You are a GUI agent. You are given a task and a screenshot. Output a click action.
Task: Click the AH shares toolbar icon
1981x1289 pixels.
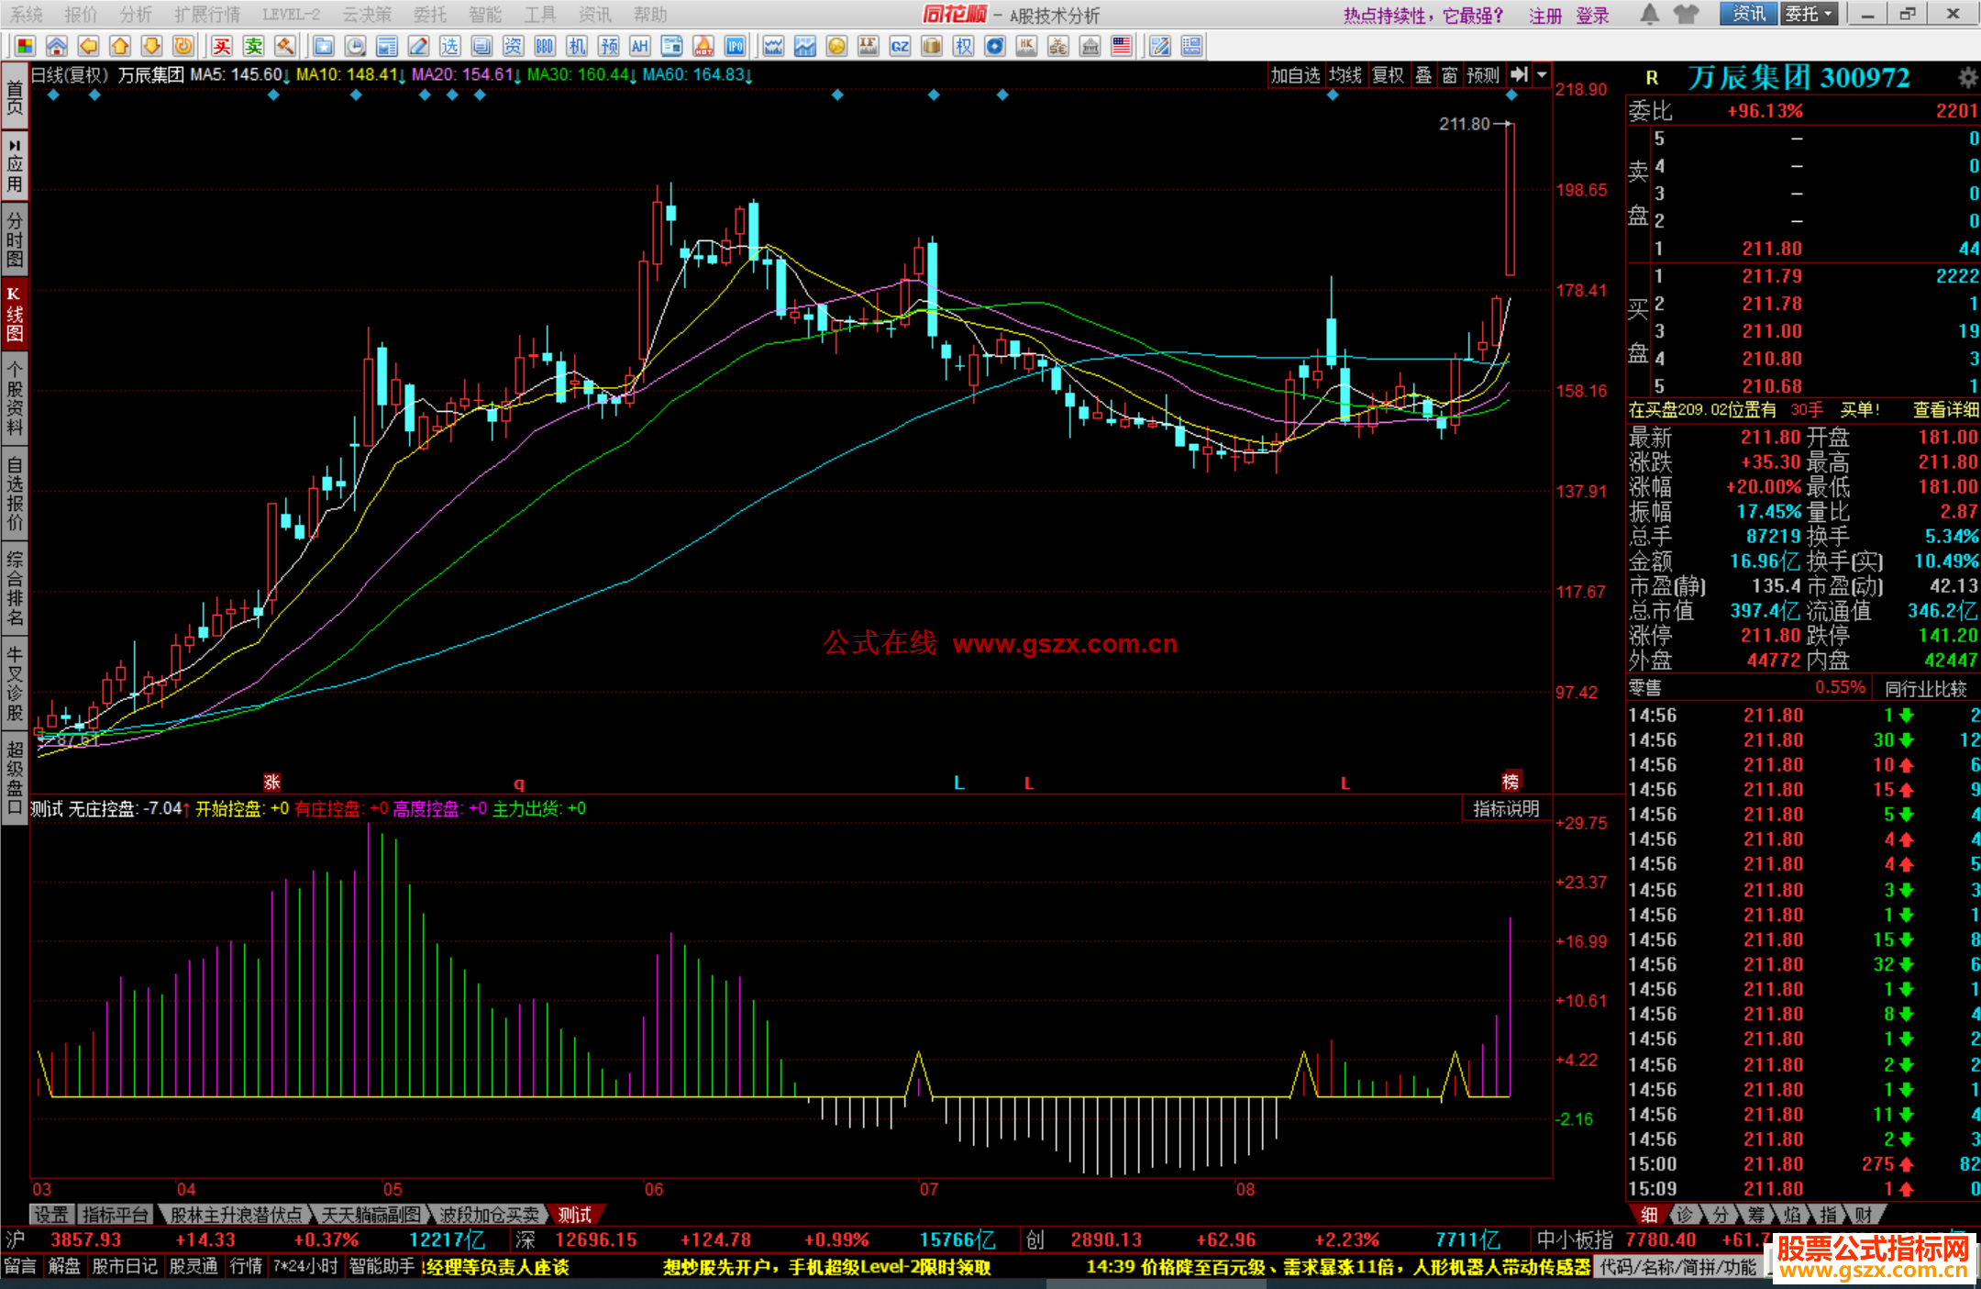tap(640, 46)
